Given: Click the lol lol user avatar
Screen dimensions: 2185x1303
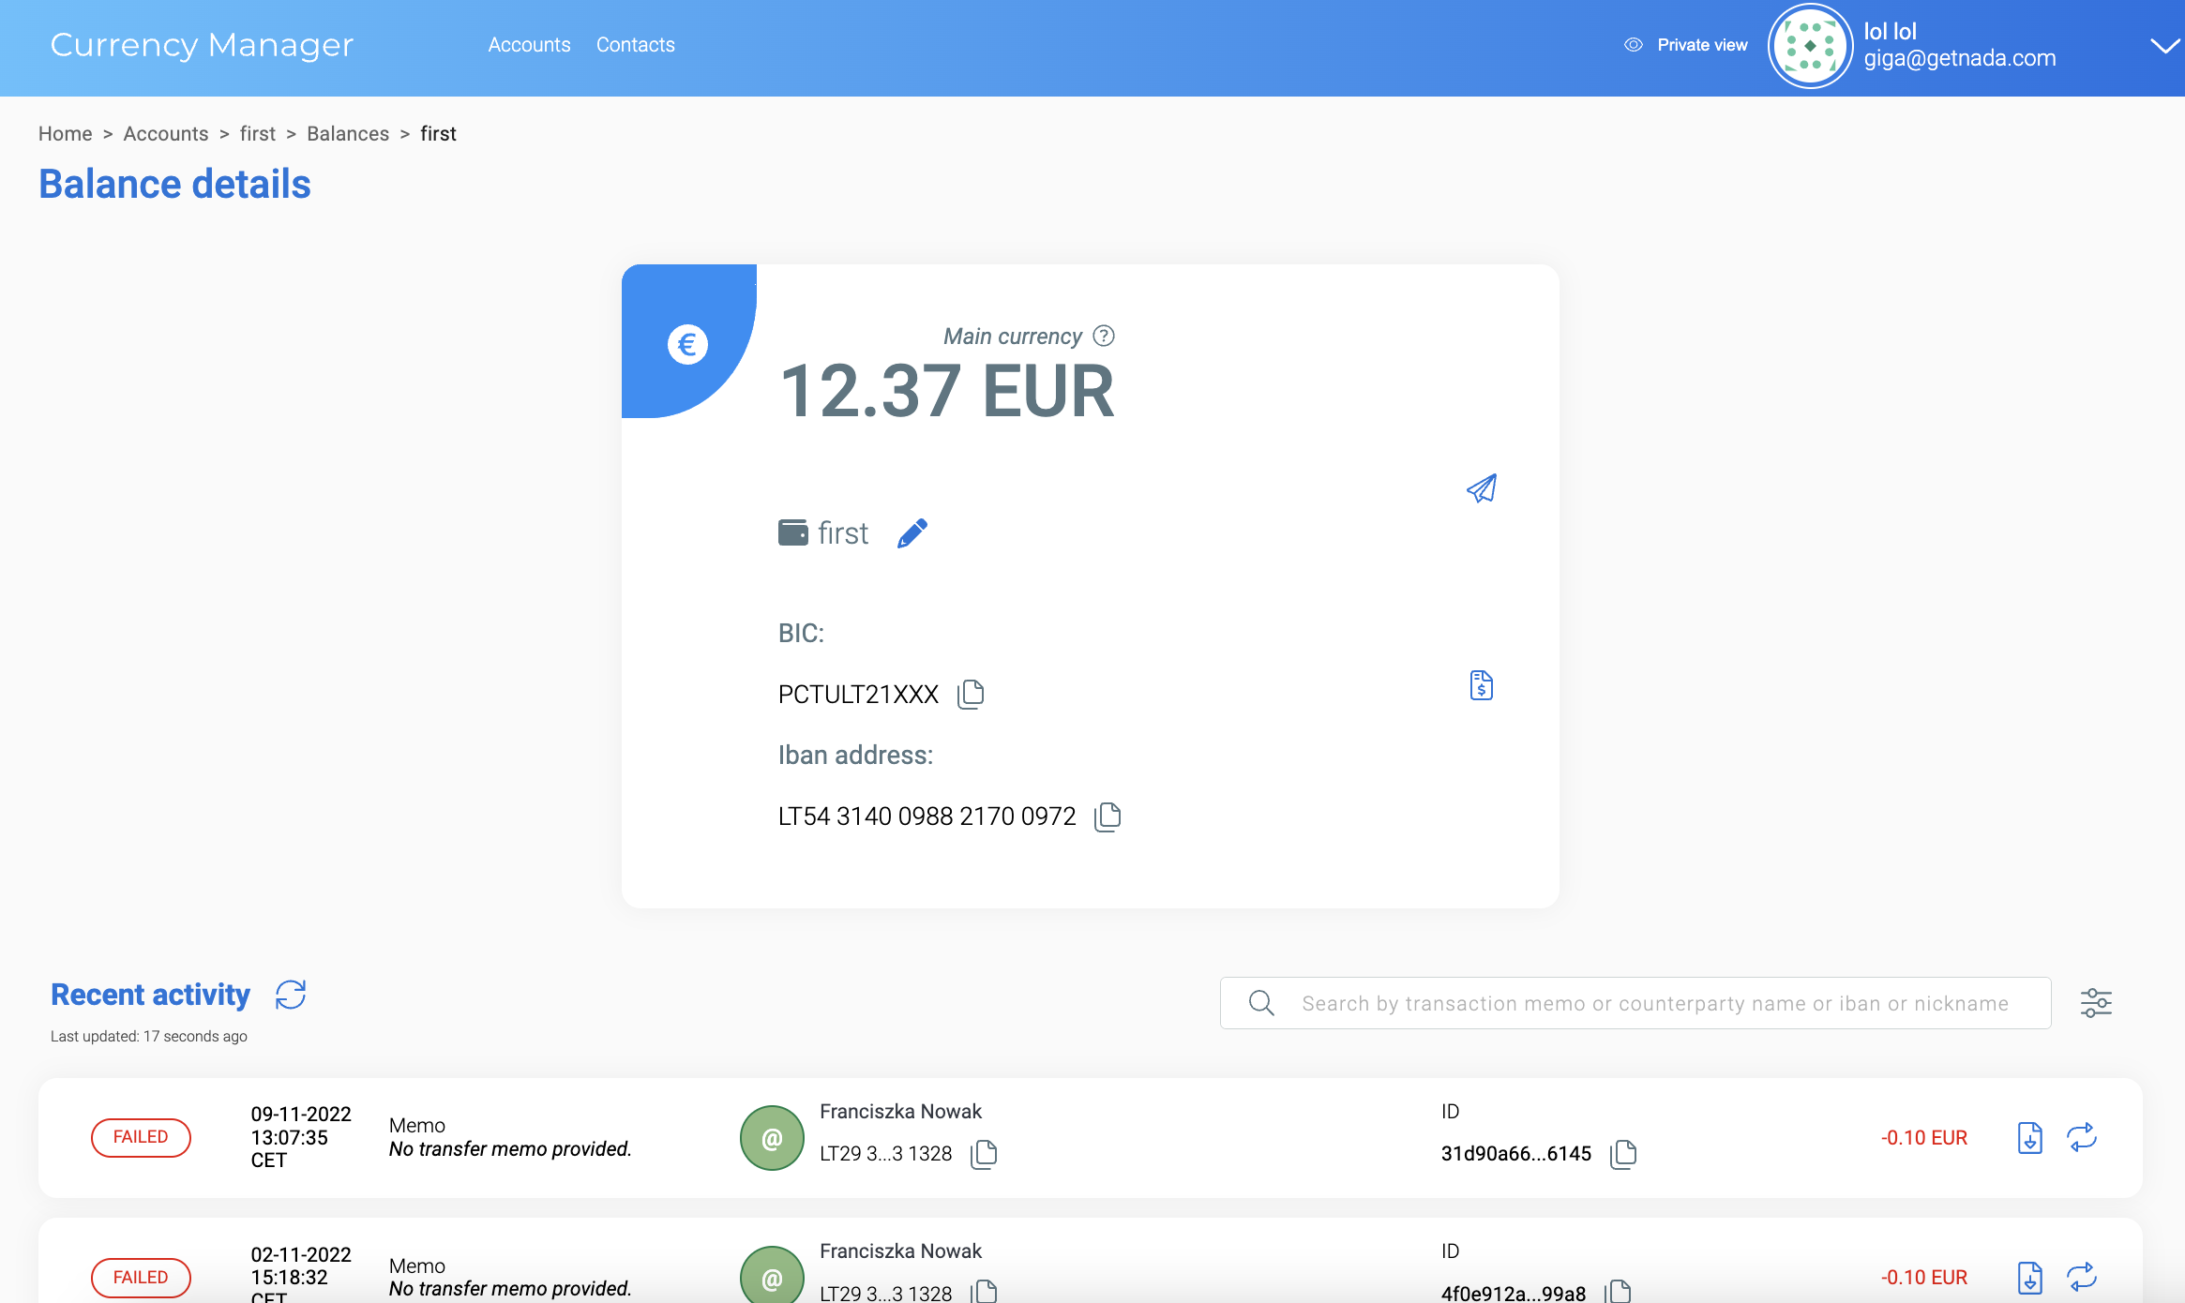Looking at the screenshot, I should tap(1809, 46).
